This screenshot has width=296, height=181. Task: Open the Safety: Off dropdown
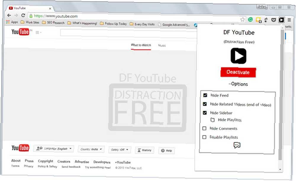[x=120, y=150]
